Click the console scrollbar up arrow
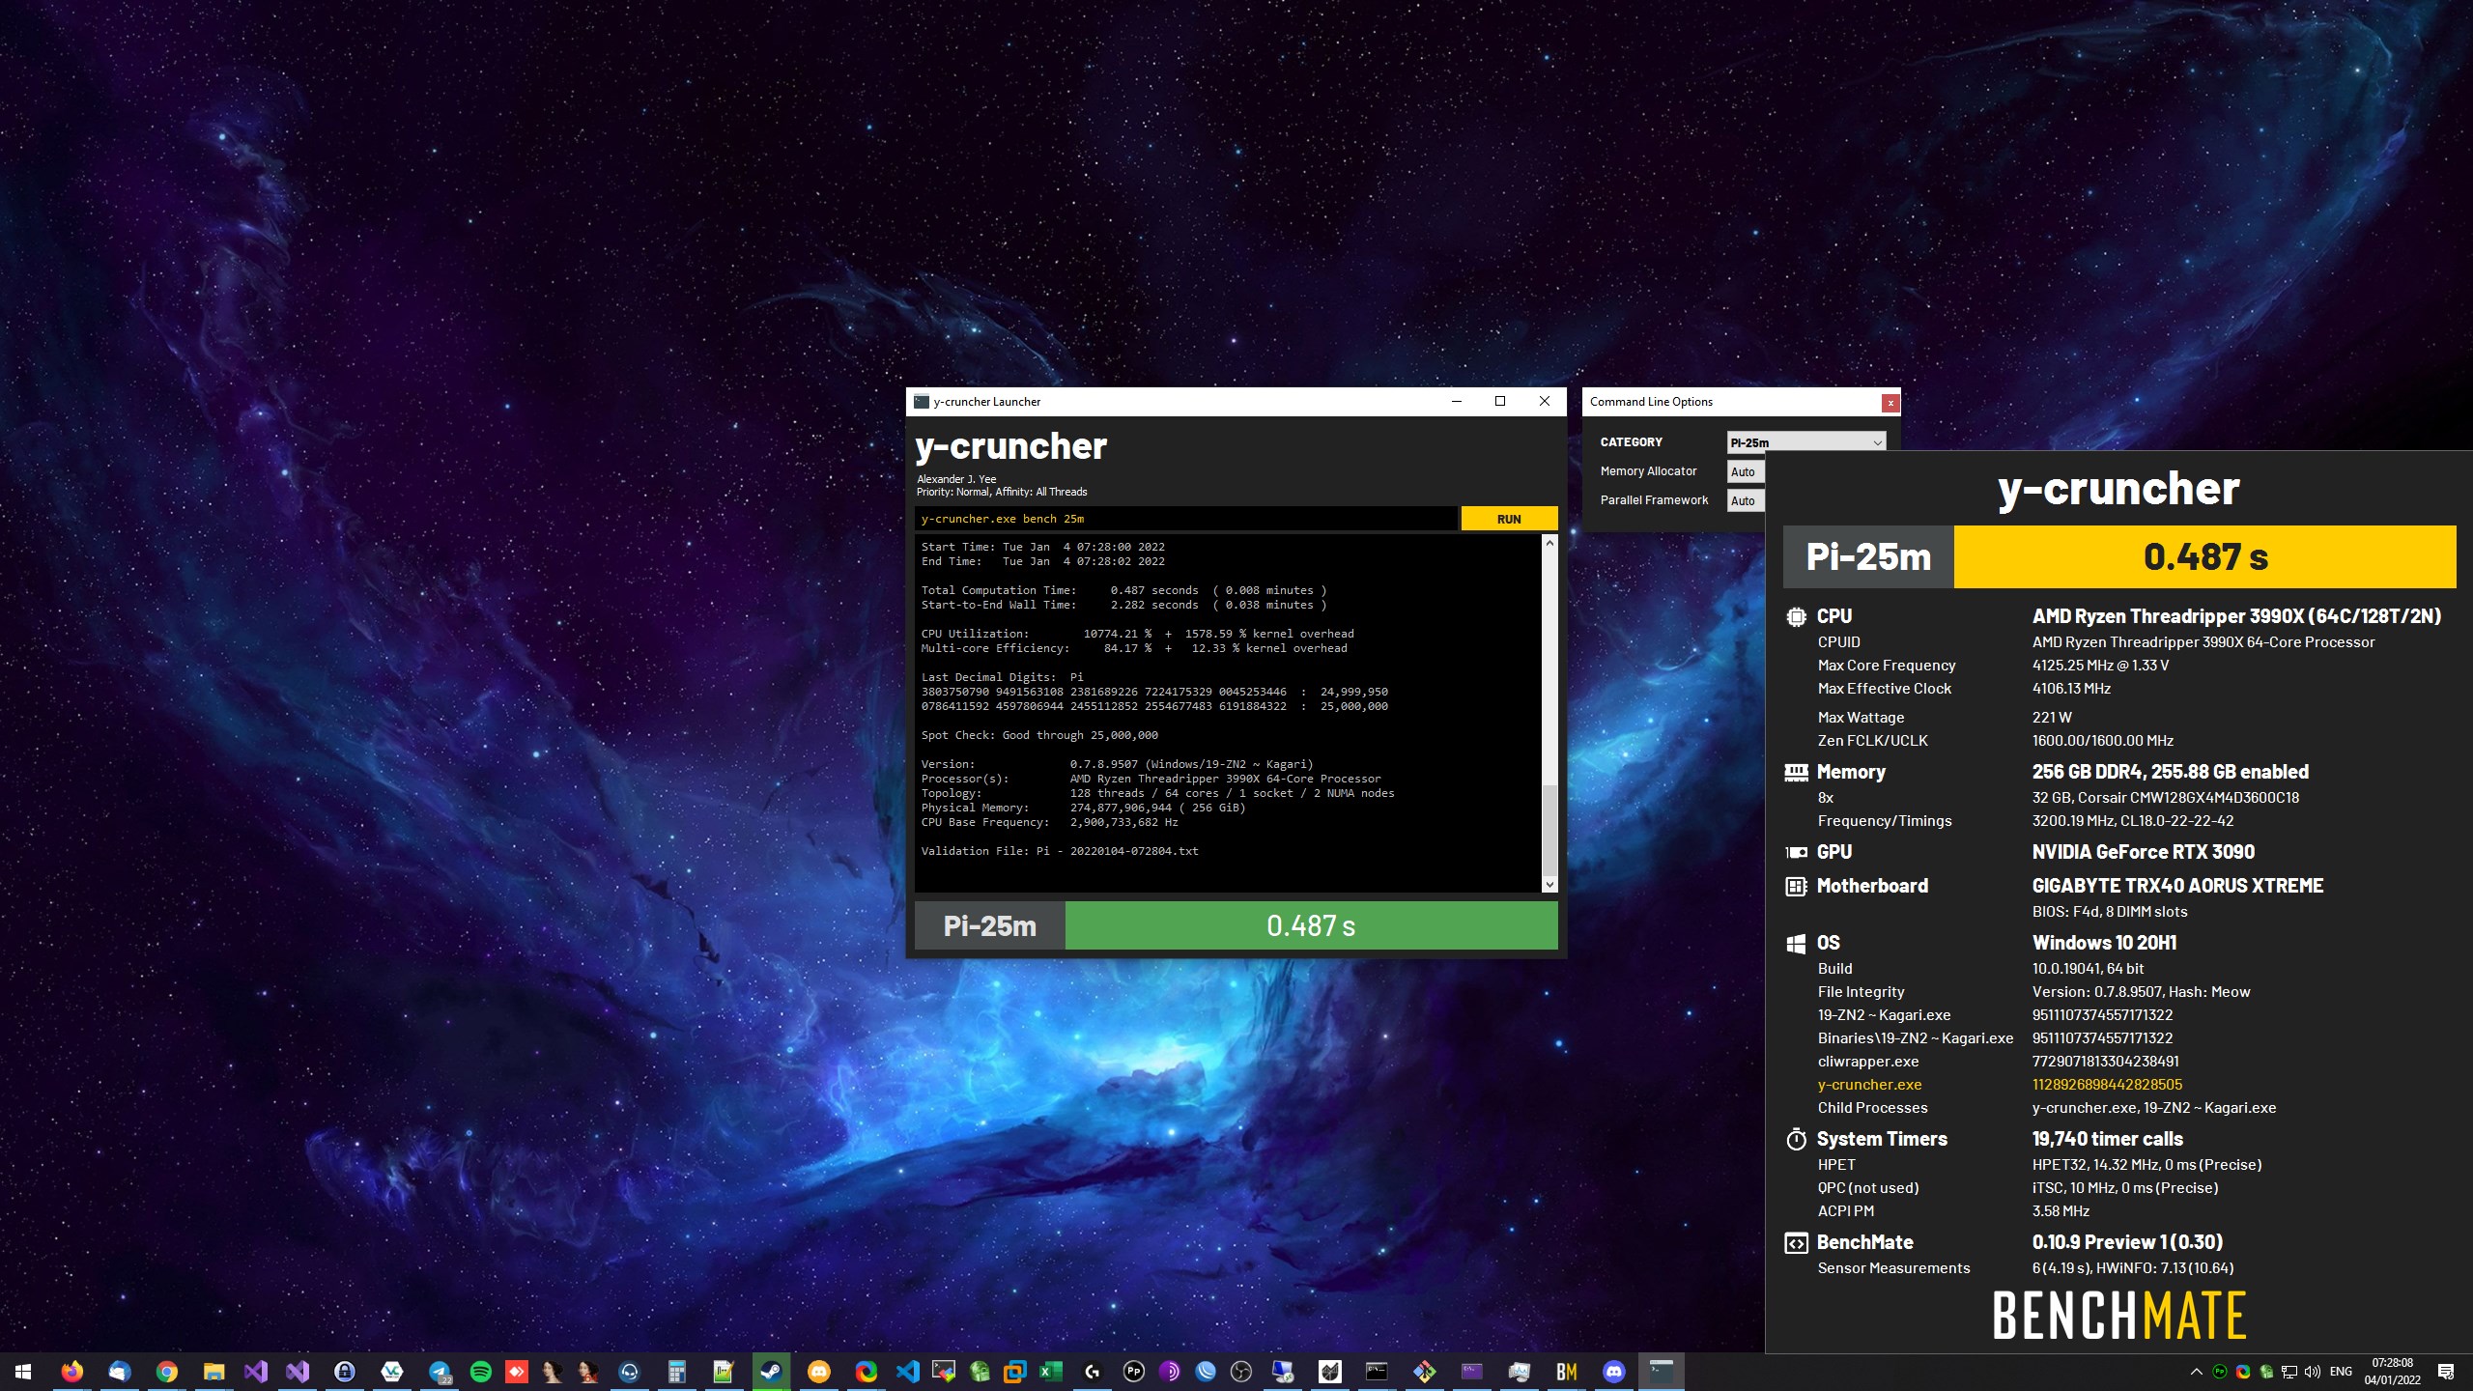The height and width of the screenshot is (1391, 2473). coord(1549,543)
